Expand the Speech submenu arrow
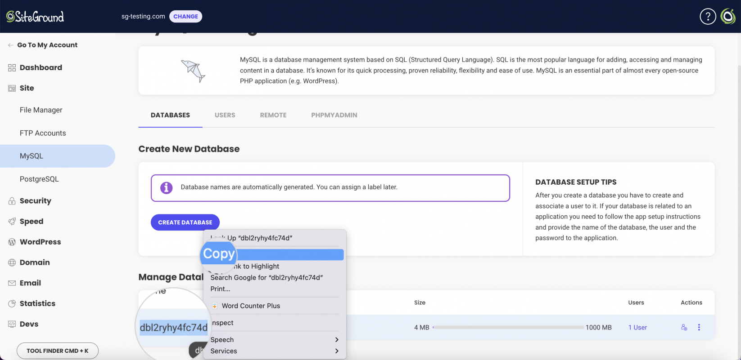This screenshot has width=741, height=360. click(x=337, y=340)
